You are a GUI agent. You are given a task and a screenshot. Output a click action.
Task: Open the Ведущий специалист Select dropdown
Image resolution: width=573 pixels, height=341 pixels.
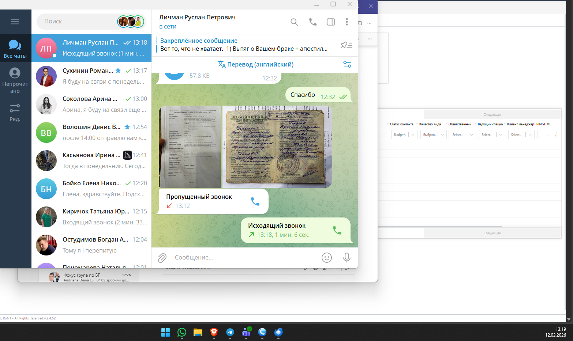(x=492, y=135)
